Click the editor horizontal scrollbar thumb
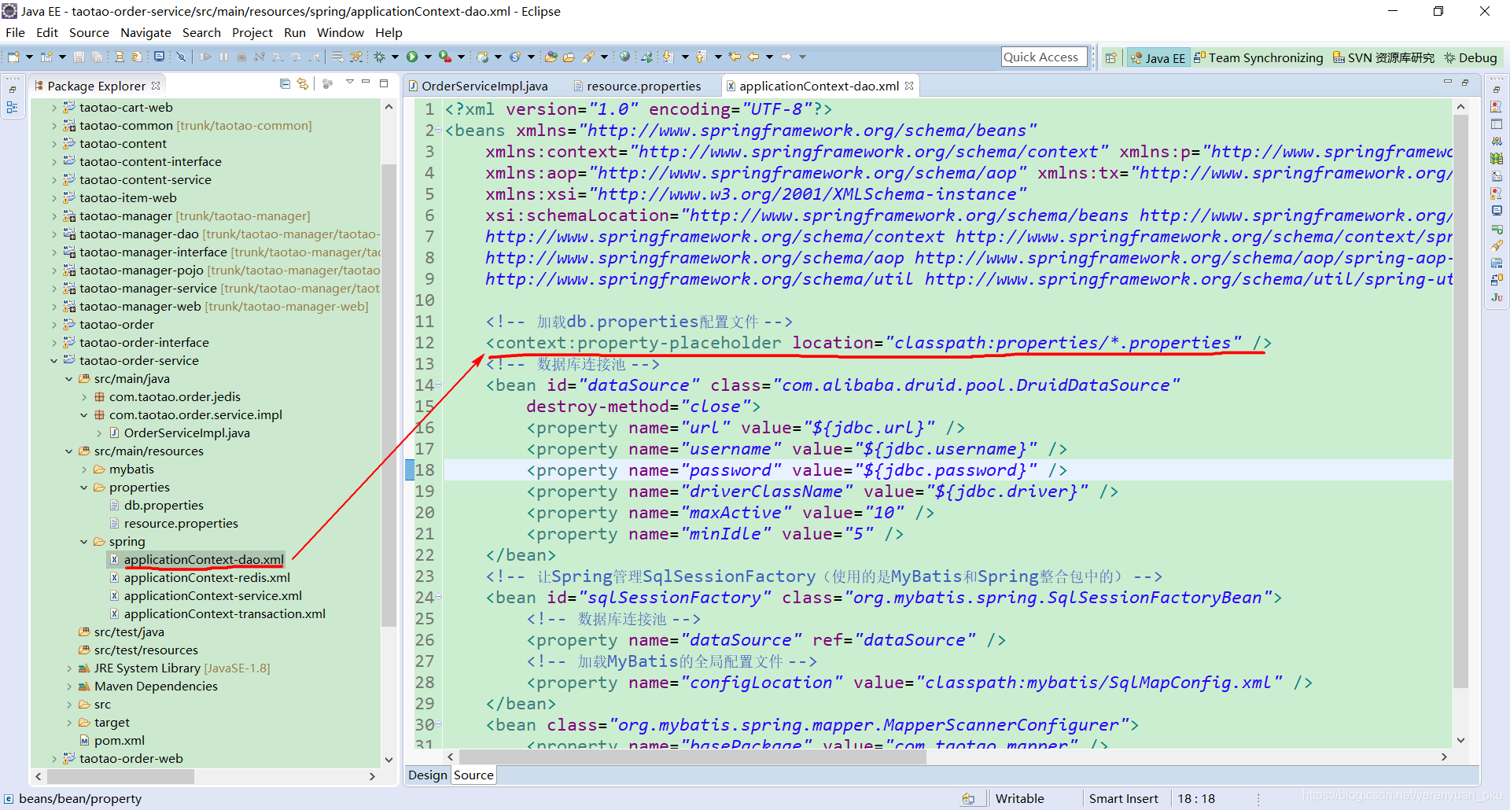The height and width of the screenshot is (810, 1510). point(692,757)
